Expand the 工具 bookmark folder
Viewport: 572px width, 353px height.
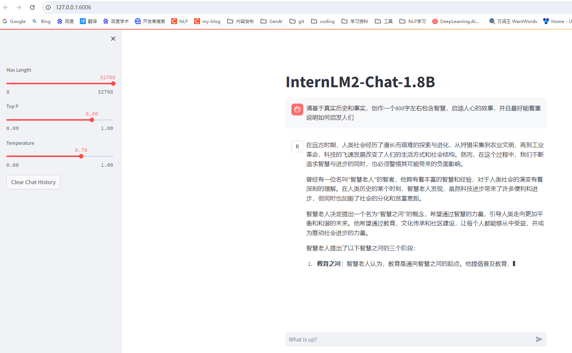[x=384, y=21]
